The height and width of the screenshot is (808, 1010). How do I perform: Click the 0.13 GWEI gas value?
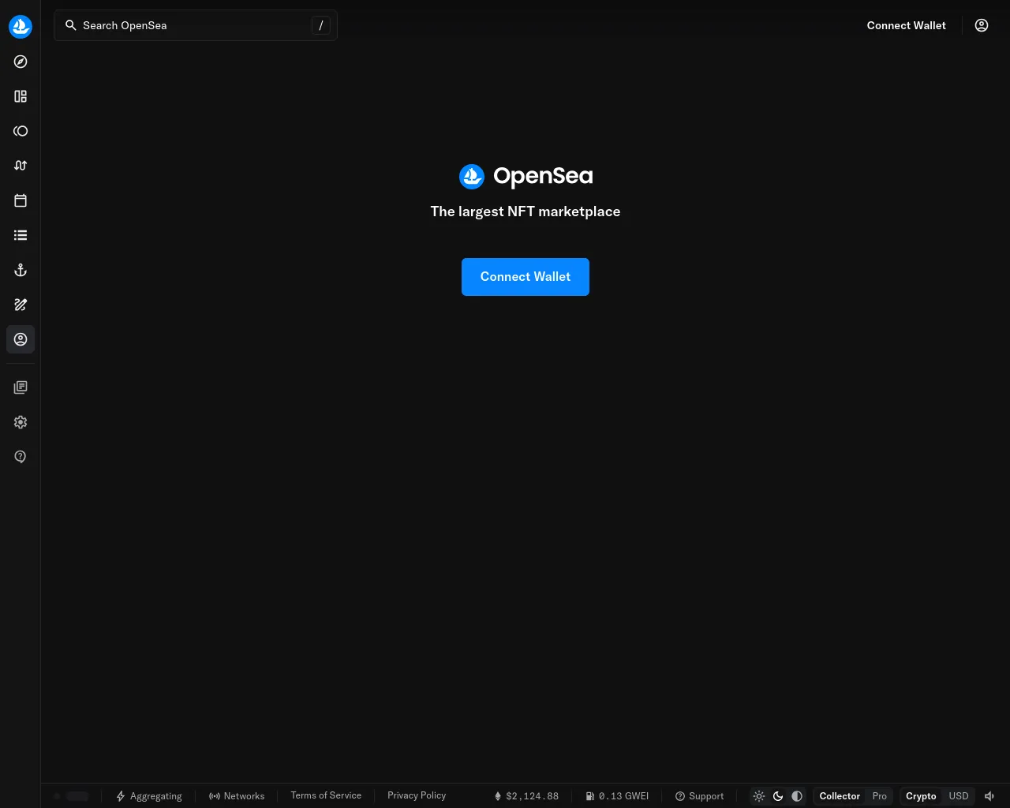pos(623,796)
